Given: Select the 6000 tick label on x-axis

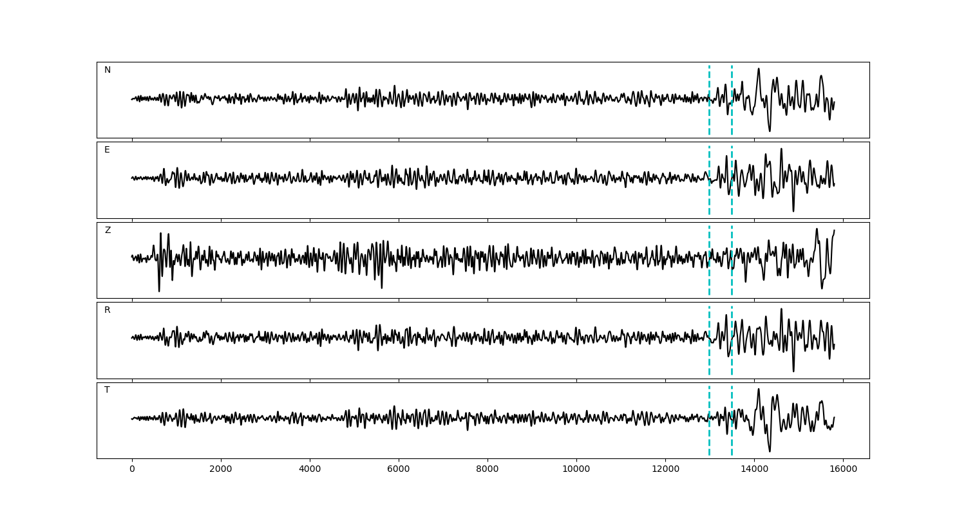Looking at the screenshot, I should [399, 469].
